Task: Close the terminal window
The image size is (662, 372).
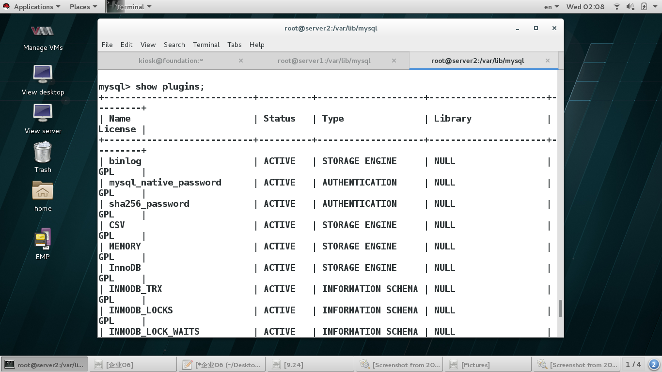Action: (x=554, y=28)
